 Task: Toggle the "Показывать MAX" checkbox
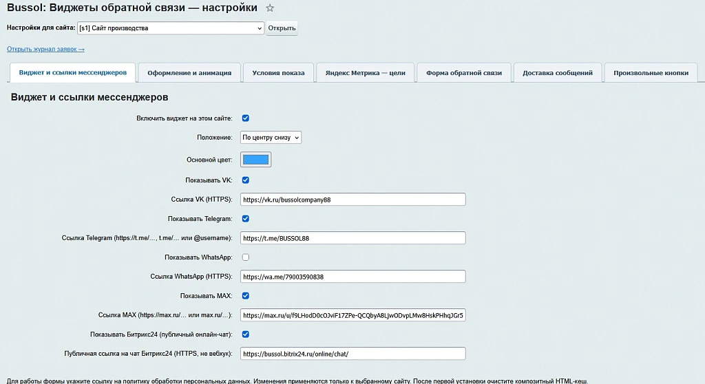tap(246, 296)
